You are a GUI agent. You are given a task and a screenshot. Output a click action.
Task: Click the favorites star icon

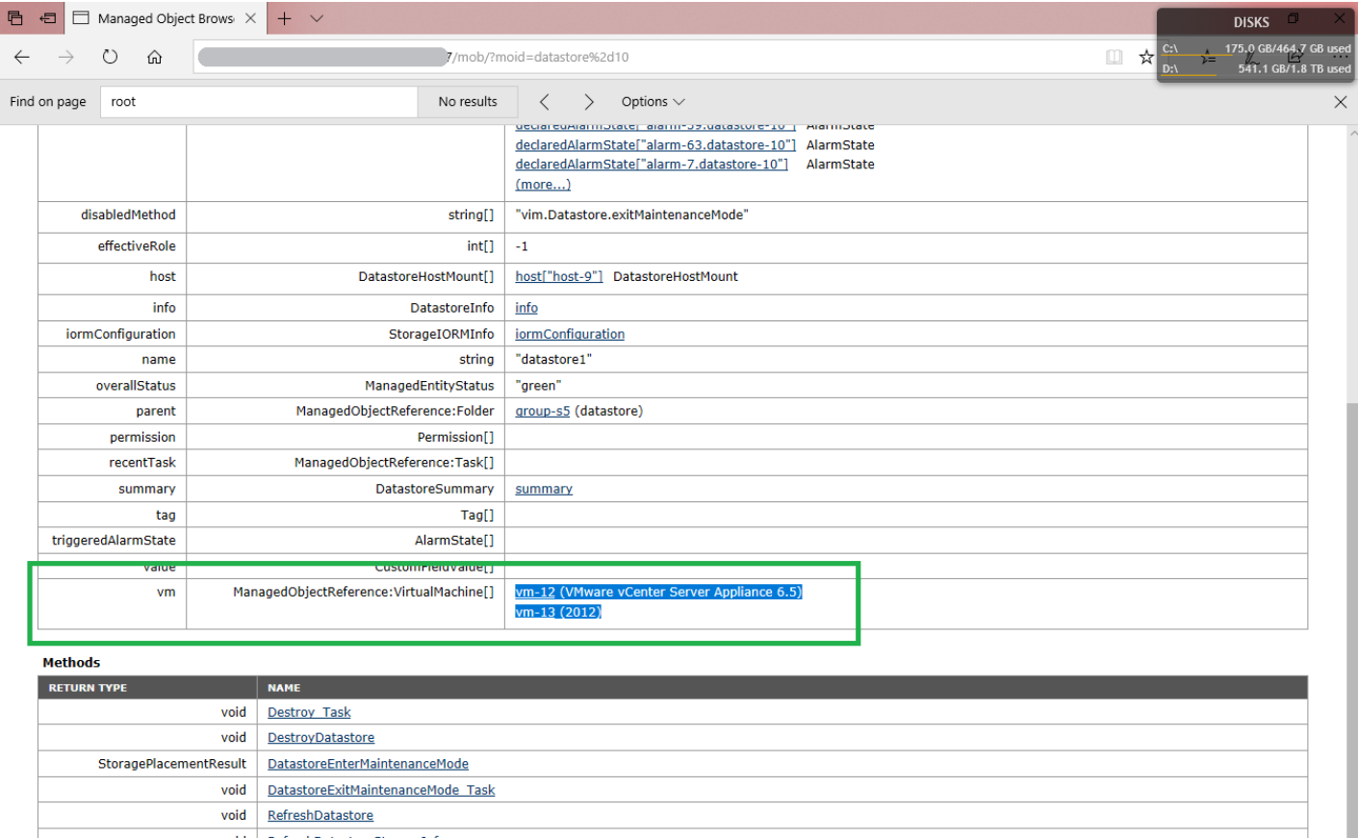[x=1145, y=58]
